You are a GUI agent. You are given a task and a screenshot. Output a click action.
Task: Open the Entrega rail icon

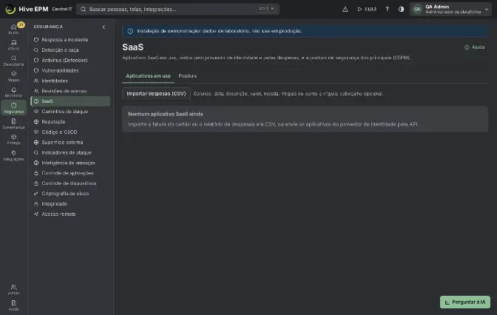pyautogui.click(x=13, y=140)
